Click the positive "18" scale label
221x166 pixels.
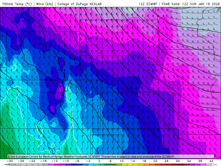tap(144, 161)
